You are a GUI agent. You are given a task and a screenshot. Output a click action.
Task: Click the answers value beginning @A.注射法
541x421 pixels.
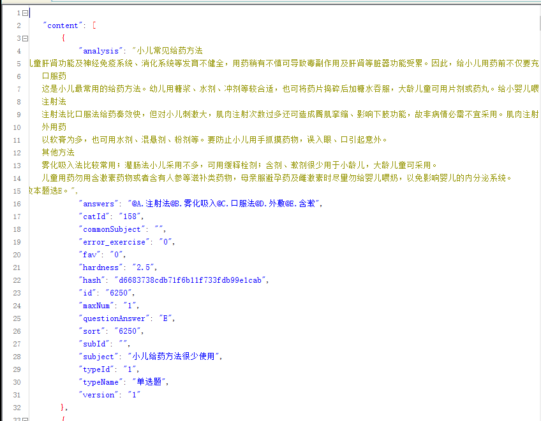223,204
